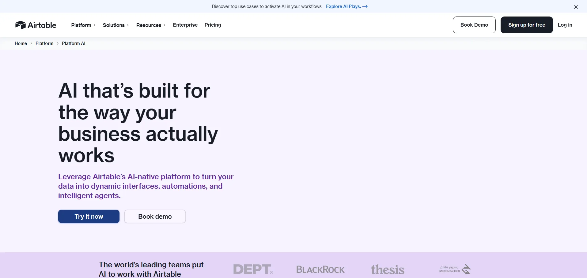The image size is (587, 278).
Task: Click the Book Demo button in the header
Action: click(474, 25)
